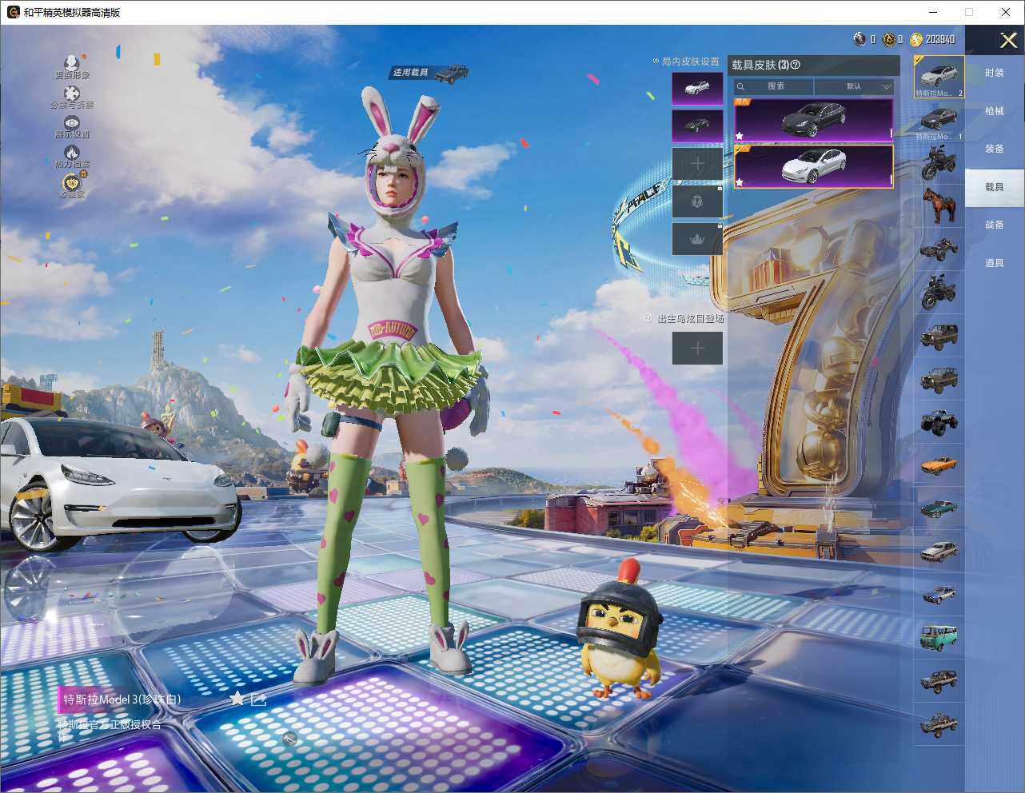Open help icon beside 载具皮肤 (3)
Screen dimensions: 1025x793
(x=795, y=65)
